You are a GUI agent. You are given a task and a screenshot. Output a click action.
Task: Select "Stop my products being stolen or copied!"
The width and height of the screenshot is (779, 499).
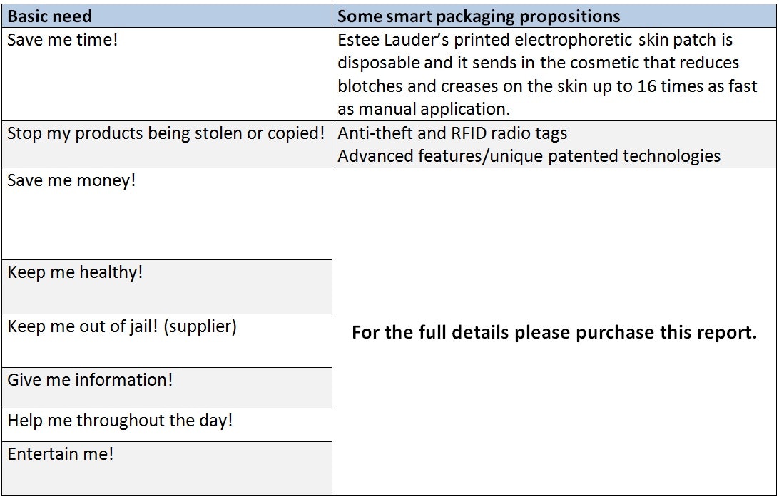click(x=166, y=133)
